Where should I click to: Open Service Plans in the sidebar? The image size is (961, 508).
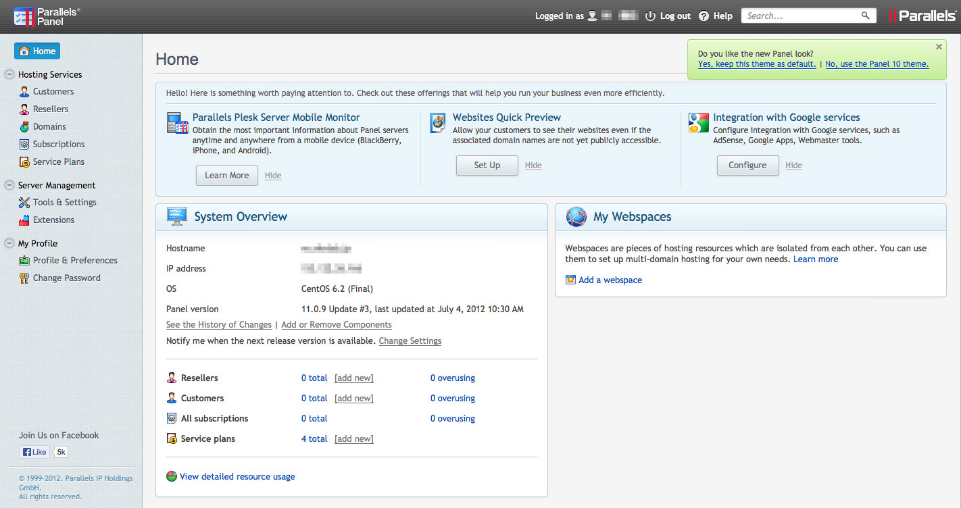tap(59, 162)
